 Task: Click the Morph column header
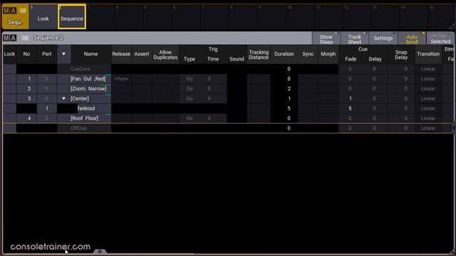[x=328, y=54]
